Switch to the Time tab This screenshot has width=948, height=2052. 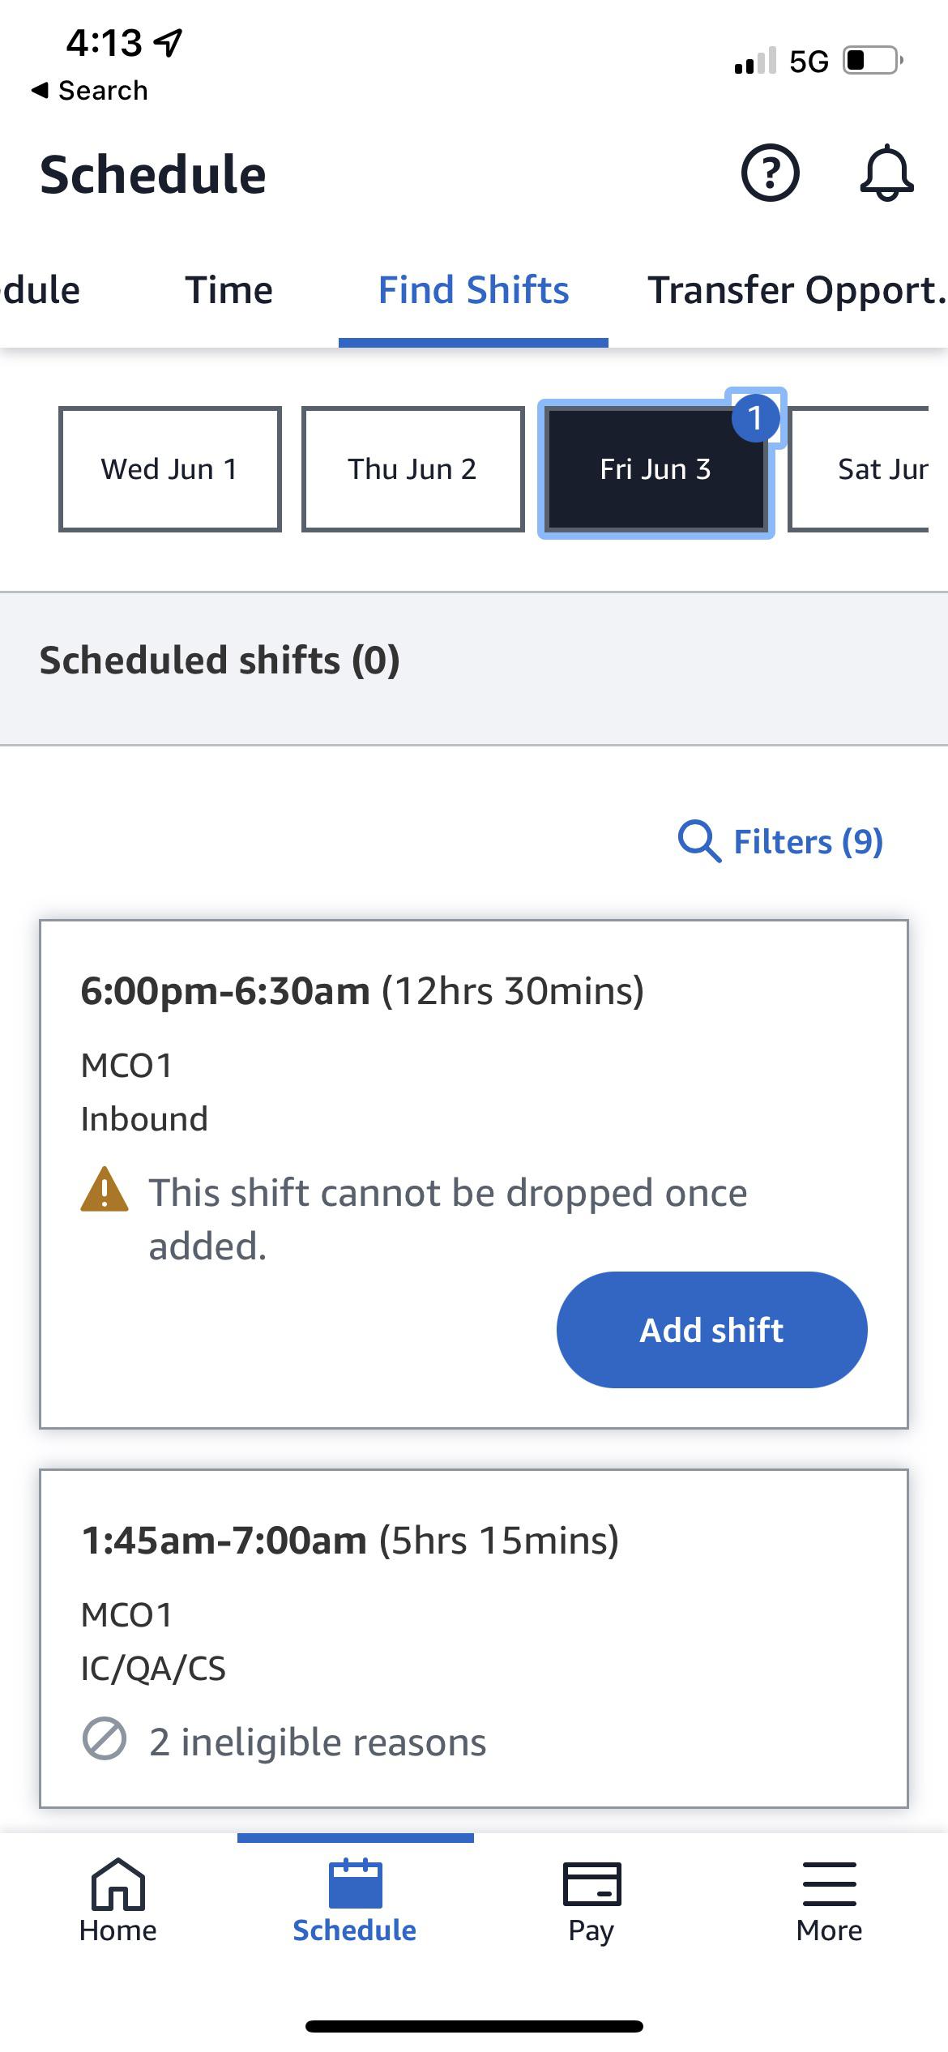tap(229, 289)
